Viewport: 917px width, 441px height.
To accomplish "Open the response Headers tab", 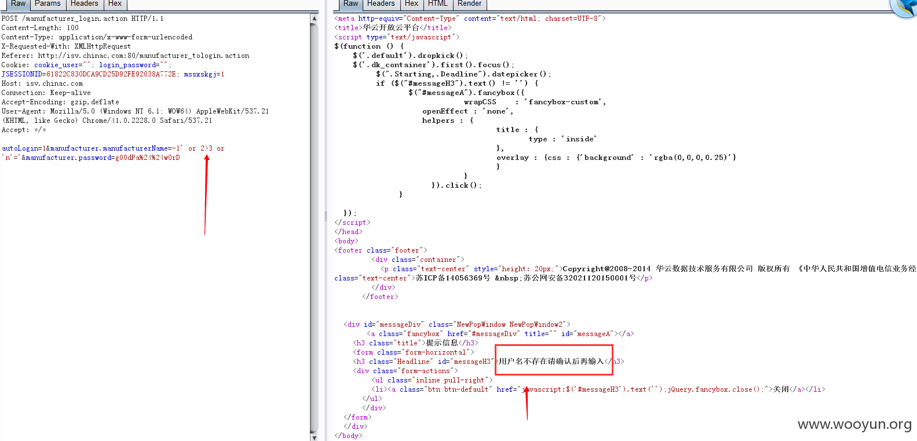I will pyautogui.click(x=381, y=4).
